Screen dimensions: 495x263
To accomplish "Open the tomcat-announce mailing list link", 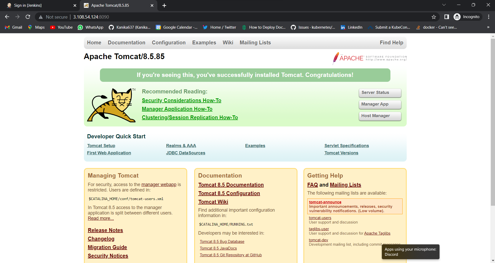I will click(x=325, y=202).
